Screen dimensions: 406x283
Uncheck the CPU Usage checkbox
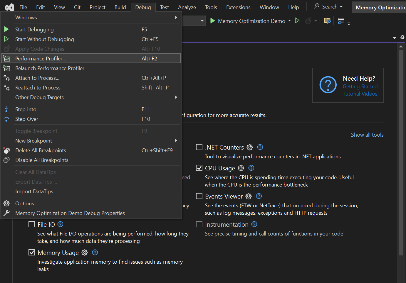coord(199,168)
